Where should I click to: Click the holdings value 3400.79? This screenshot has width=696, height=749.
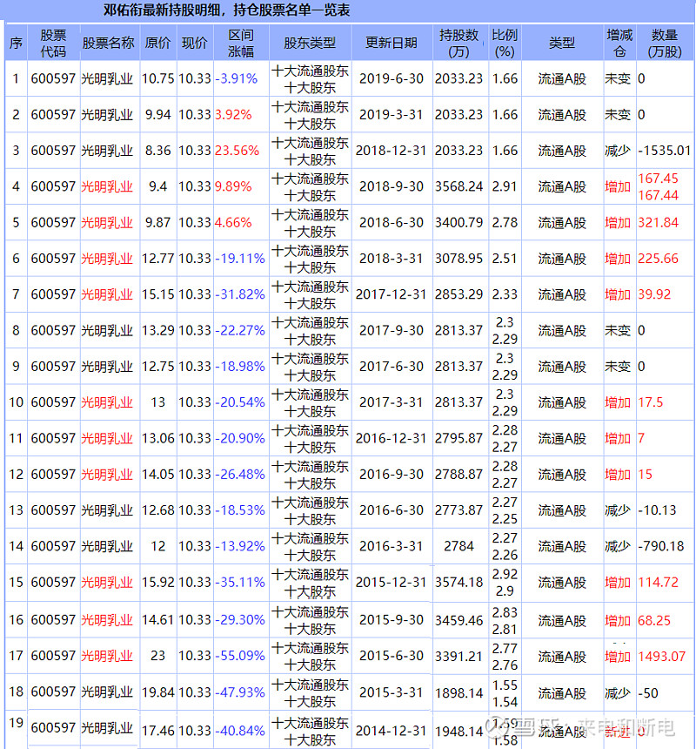[458, 223]
